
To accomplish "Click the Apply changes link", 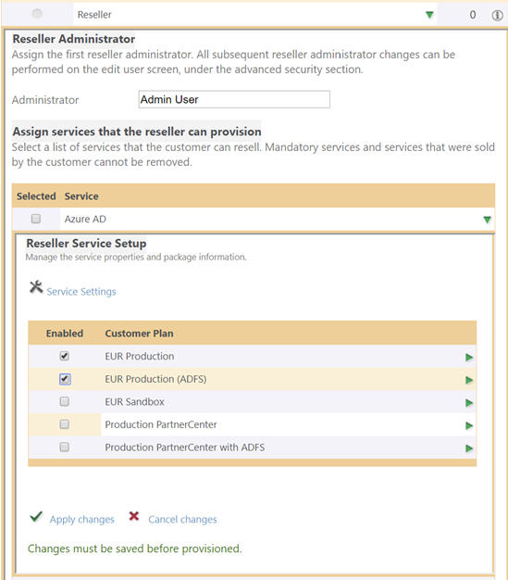I will click(82, 520).
